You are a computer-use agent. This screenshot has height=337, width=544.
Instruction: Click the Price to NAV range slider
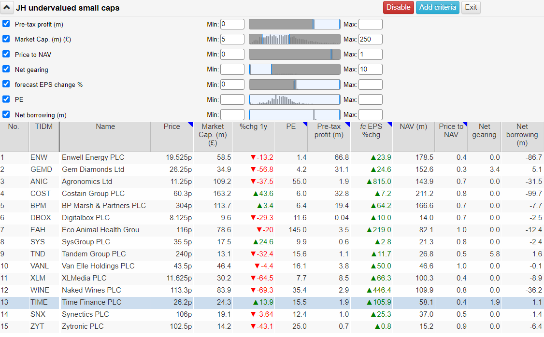pyautogui.click(x=295, y=55)
